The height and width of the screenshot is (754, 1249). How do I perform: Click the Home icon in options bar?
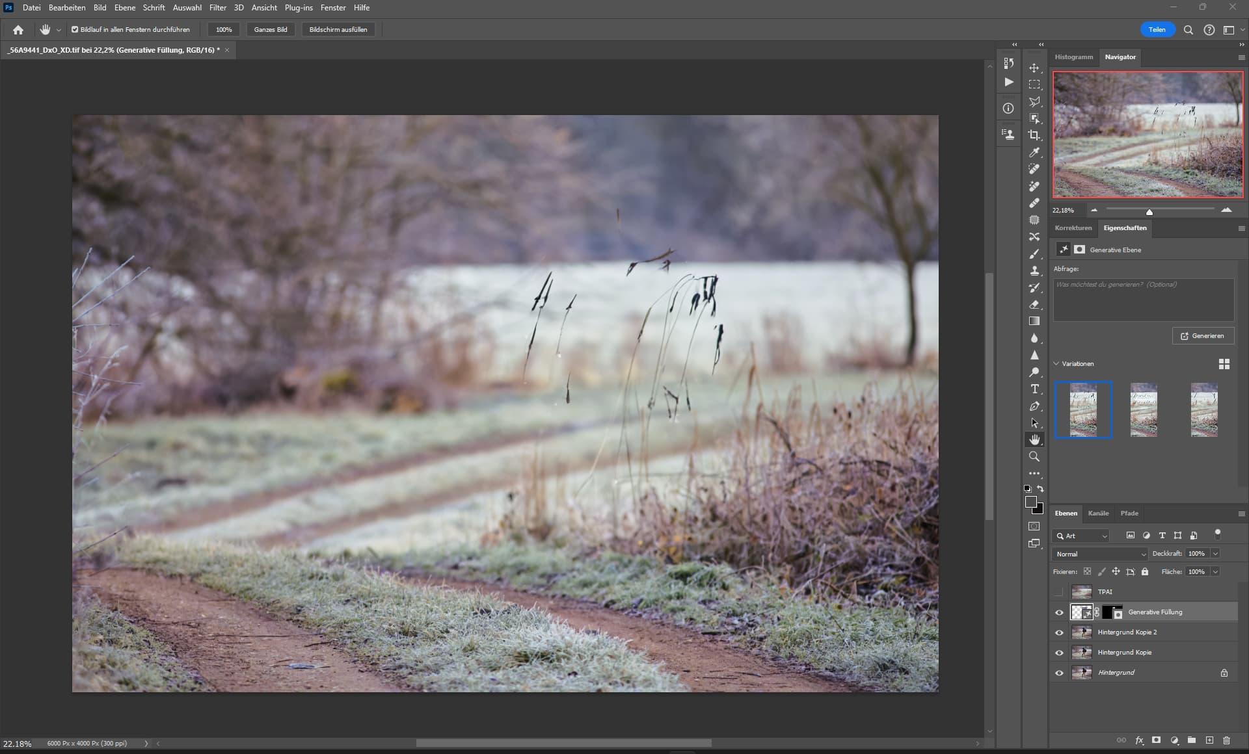pyautogui.click(x=18, y=30)
